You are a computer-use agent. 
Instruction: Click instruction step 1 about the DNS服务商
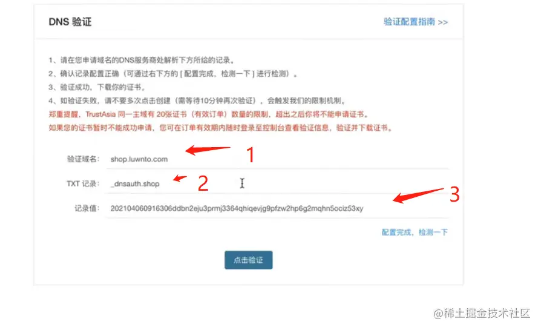pos(142,60)
